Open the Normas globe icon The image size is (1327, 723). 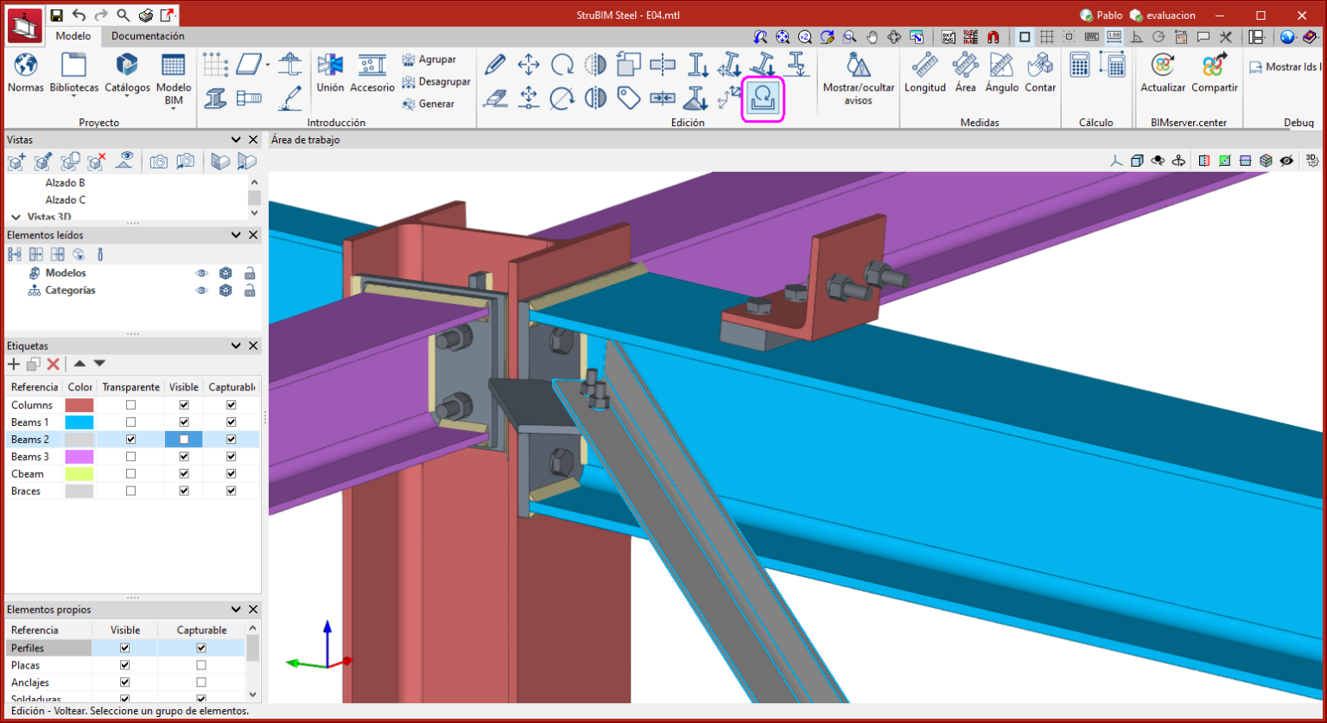[x=26, y=66]
